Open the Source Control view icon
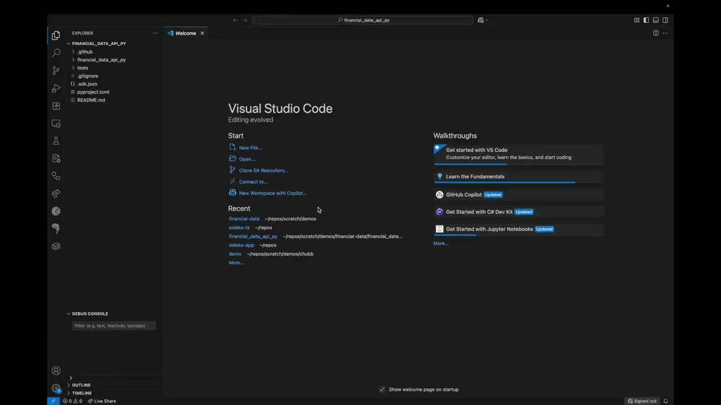This screenshot has height=405, width=721. click(56, 70)
